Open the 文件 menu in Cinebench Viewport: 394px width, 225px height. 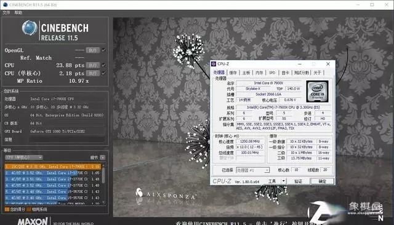pos(6,12)
